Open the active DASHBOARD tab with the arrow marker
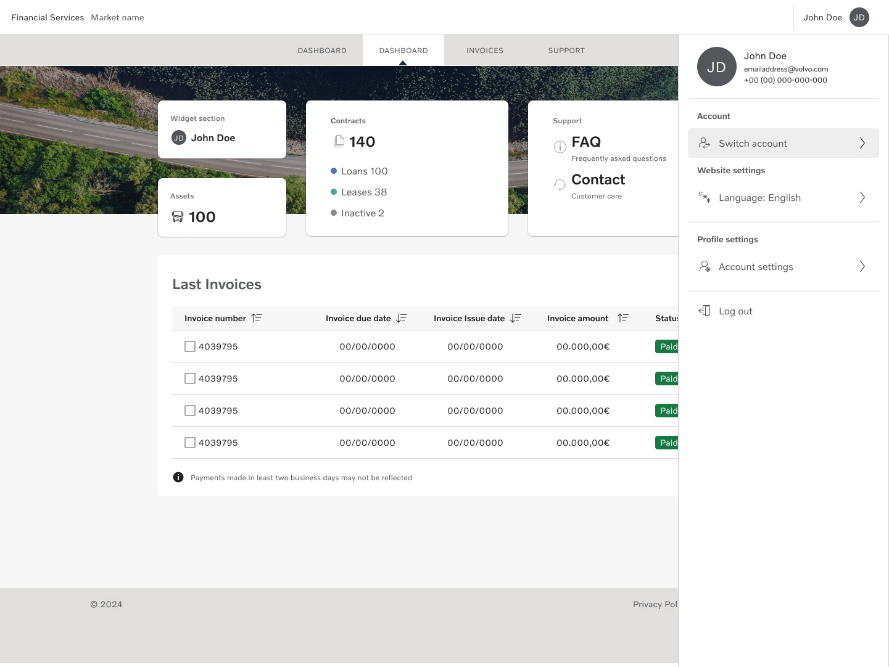The image size is (889, 667). (403, 51)
